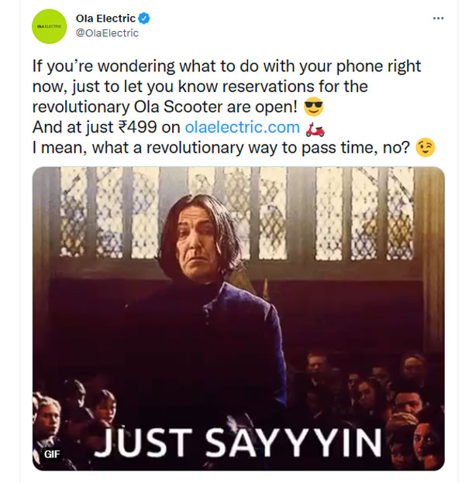This screenshot has height=483, width=465.
Task: Click the ₹499 price in the tweet
Action: (137, 127)
